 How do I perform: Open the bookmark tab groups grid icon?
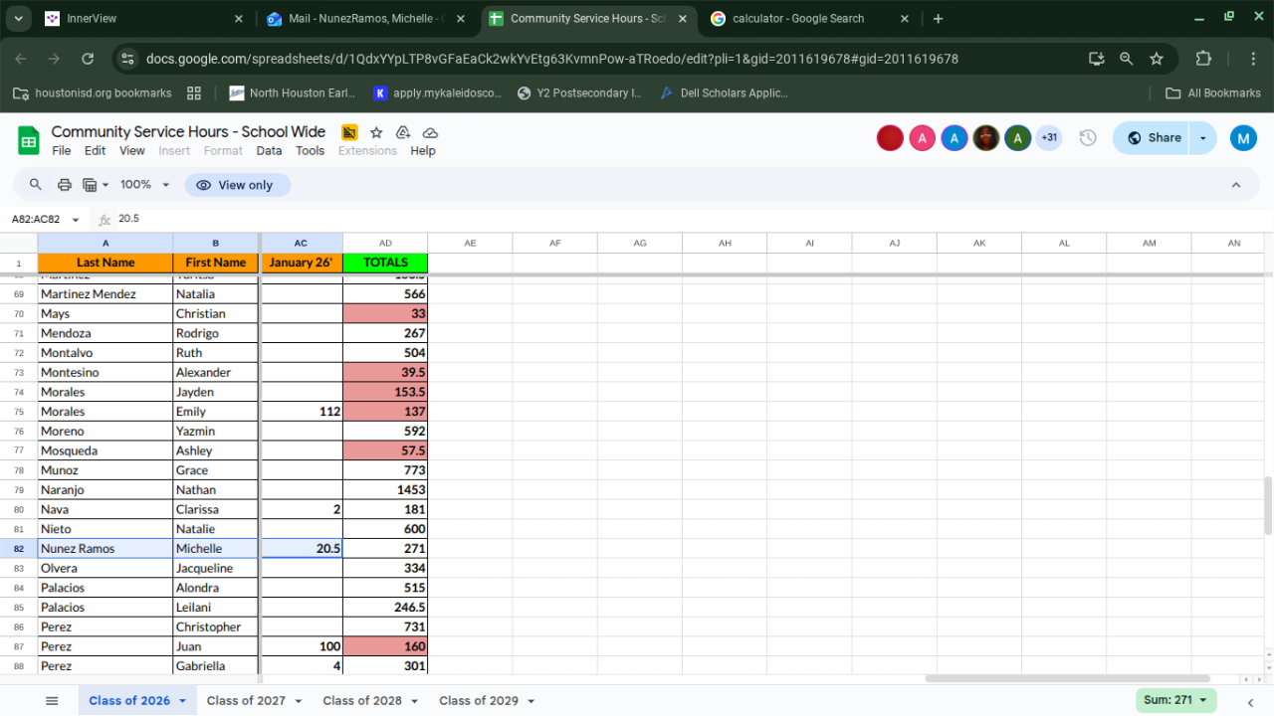[194, 93]
